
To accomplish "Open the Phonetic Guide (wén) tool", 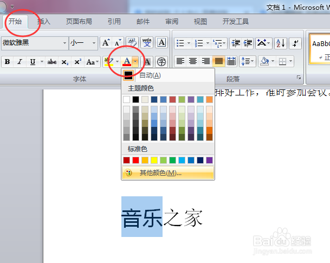I will coord(147,43).
